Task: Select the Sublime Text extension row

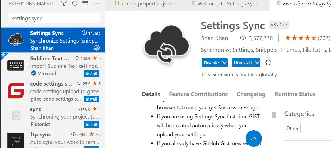Action: pos(53,65)
